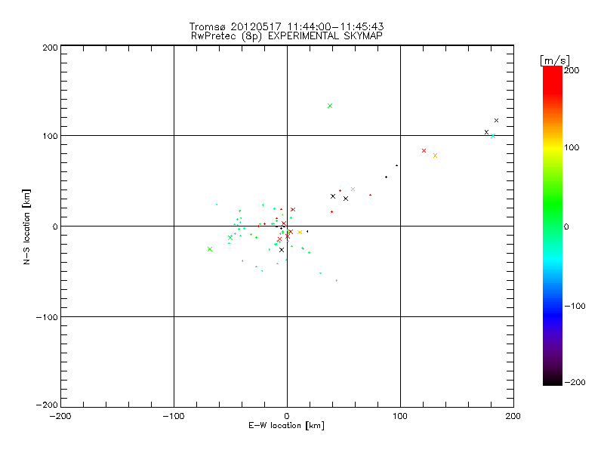Click the E-W location [km] axis label

click(286, 426)
